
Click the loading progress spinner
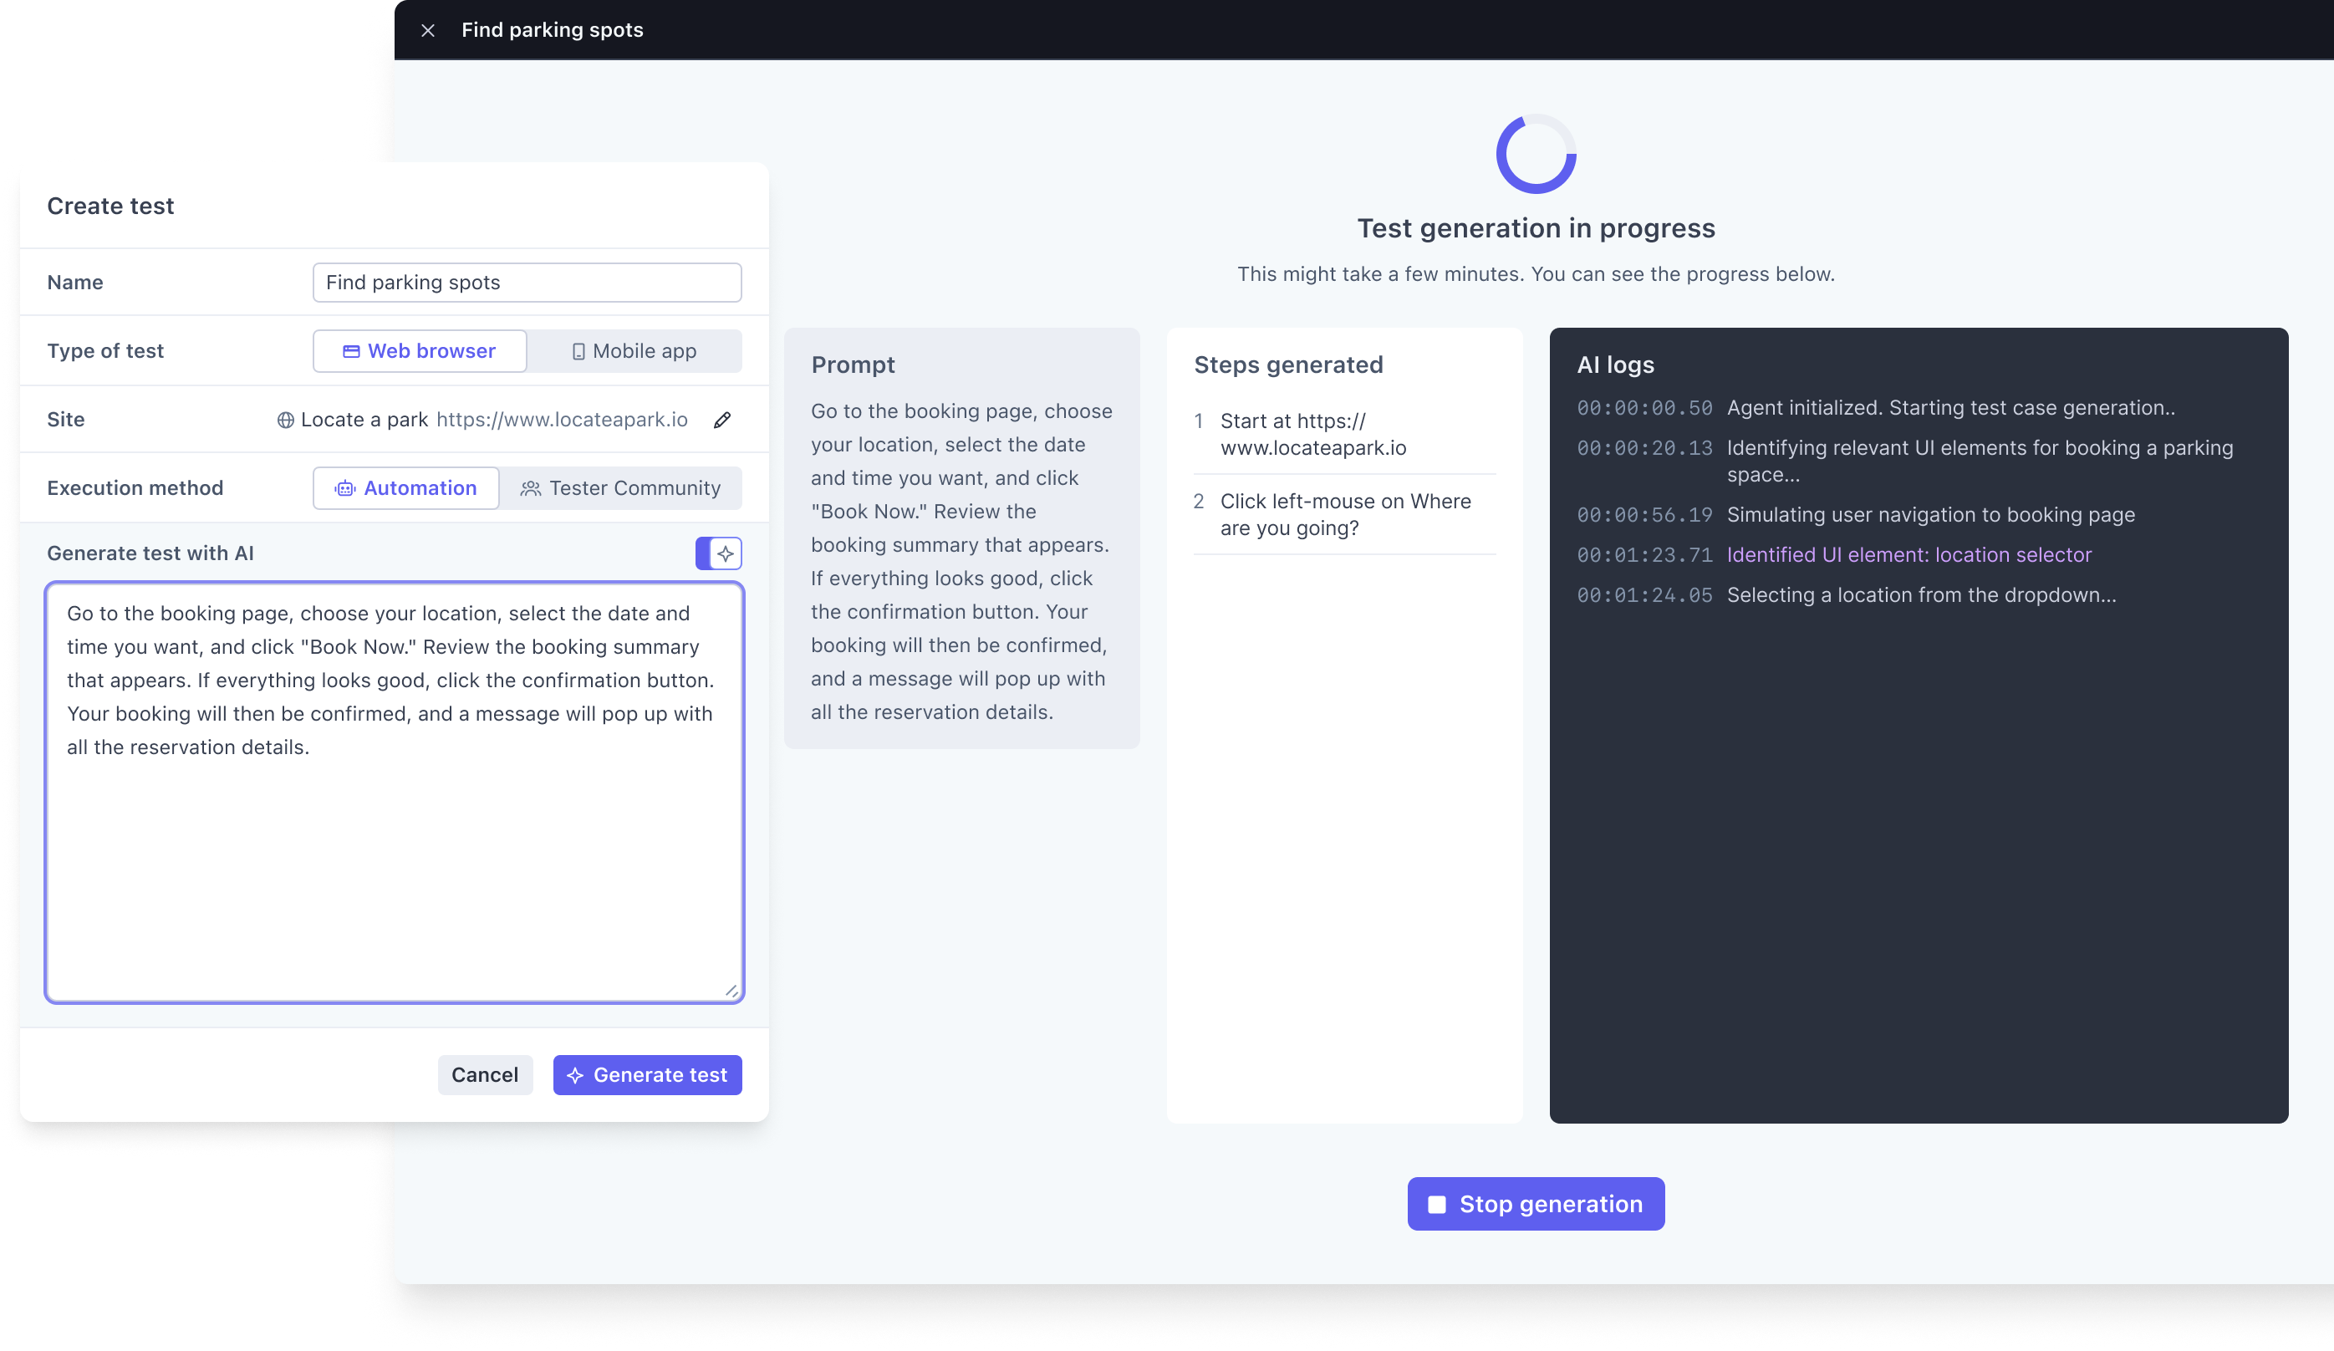1536,154
